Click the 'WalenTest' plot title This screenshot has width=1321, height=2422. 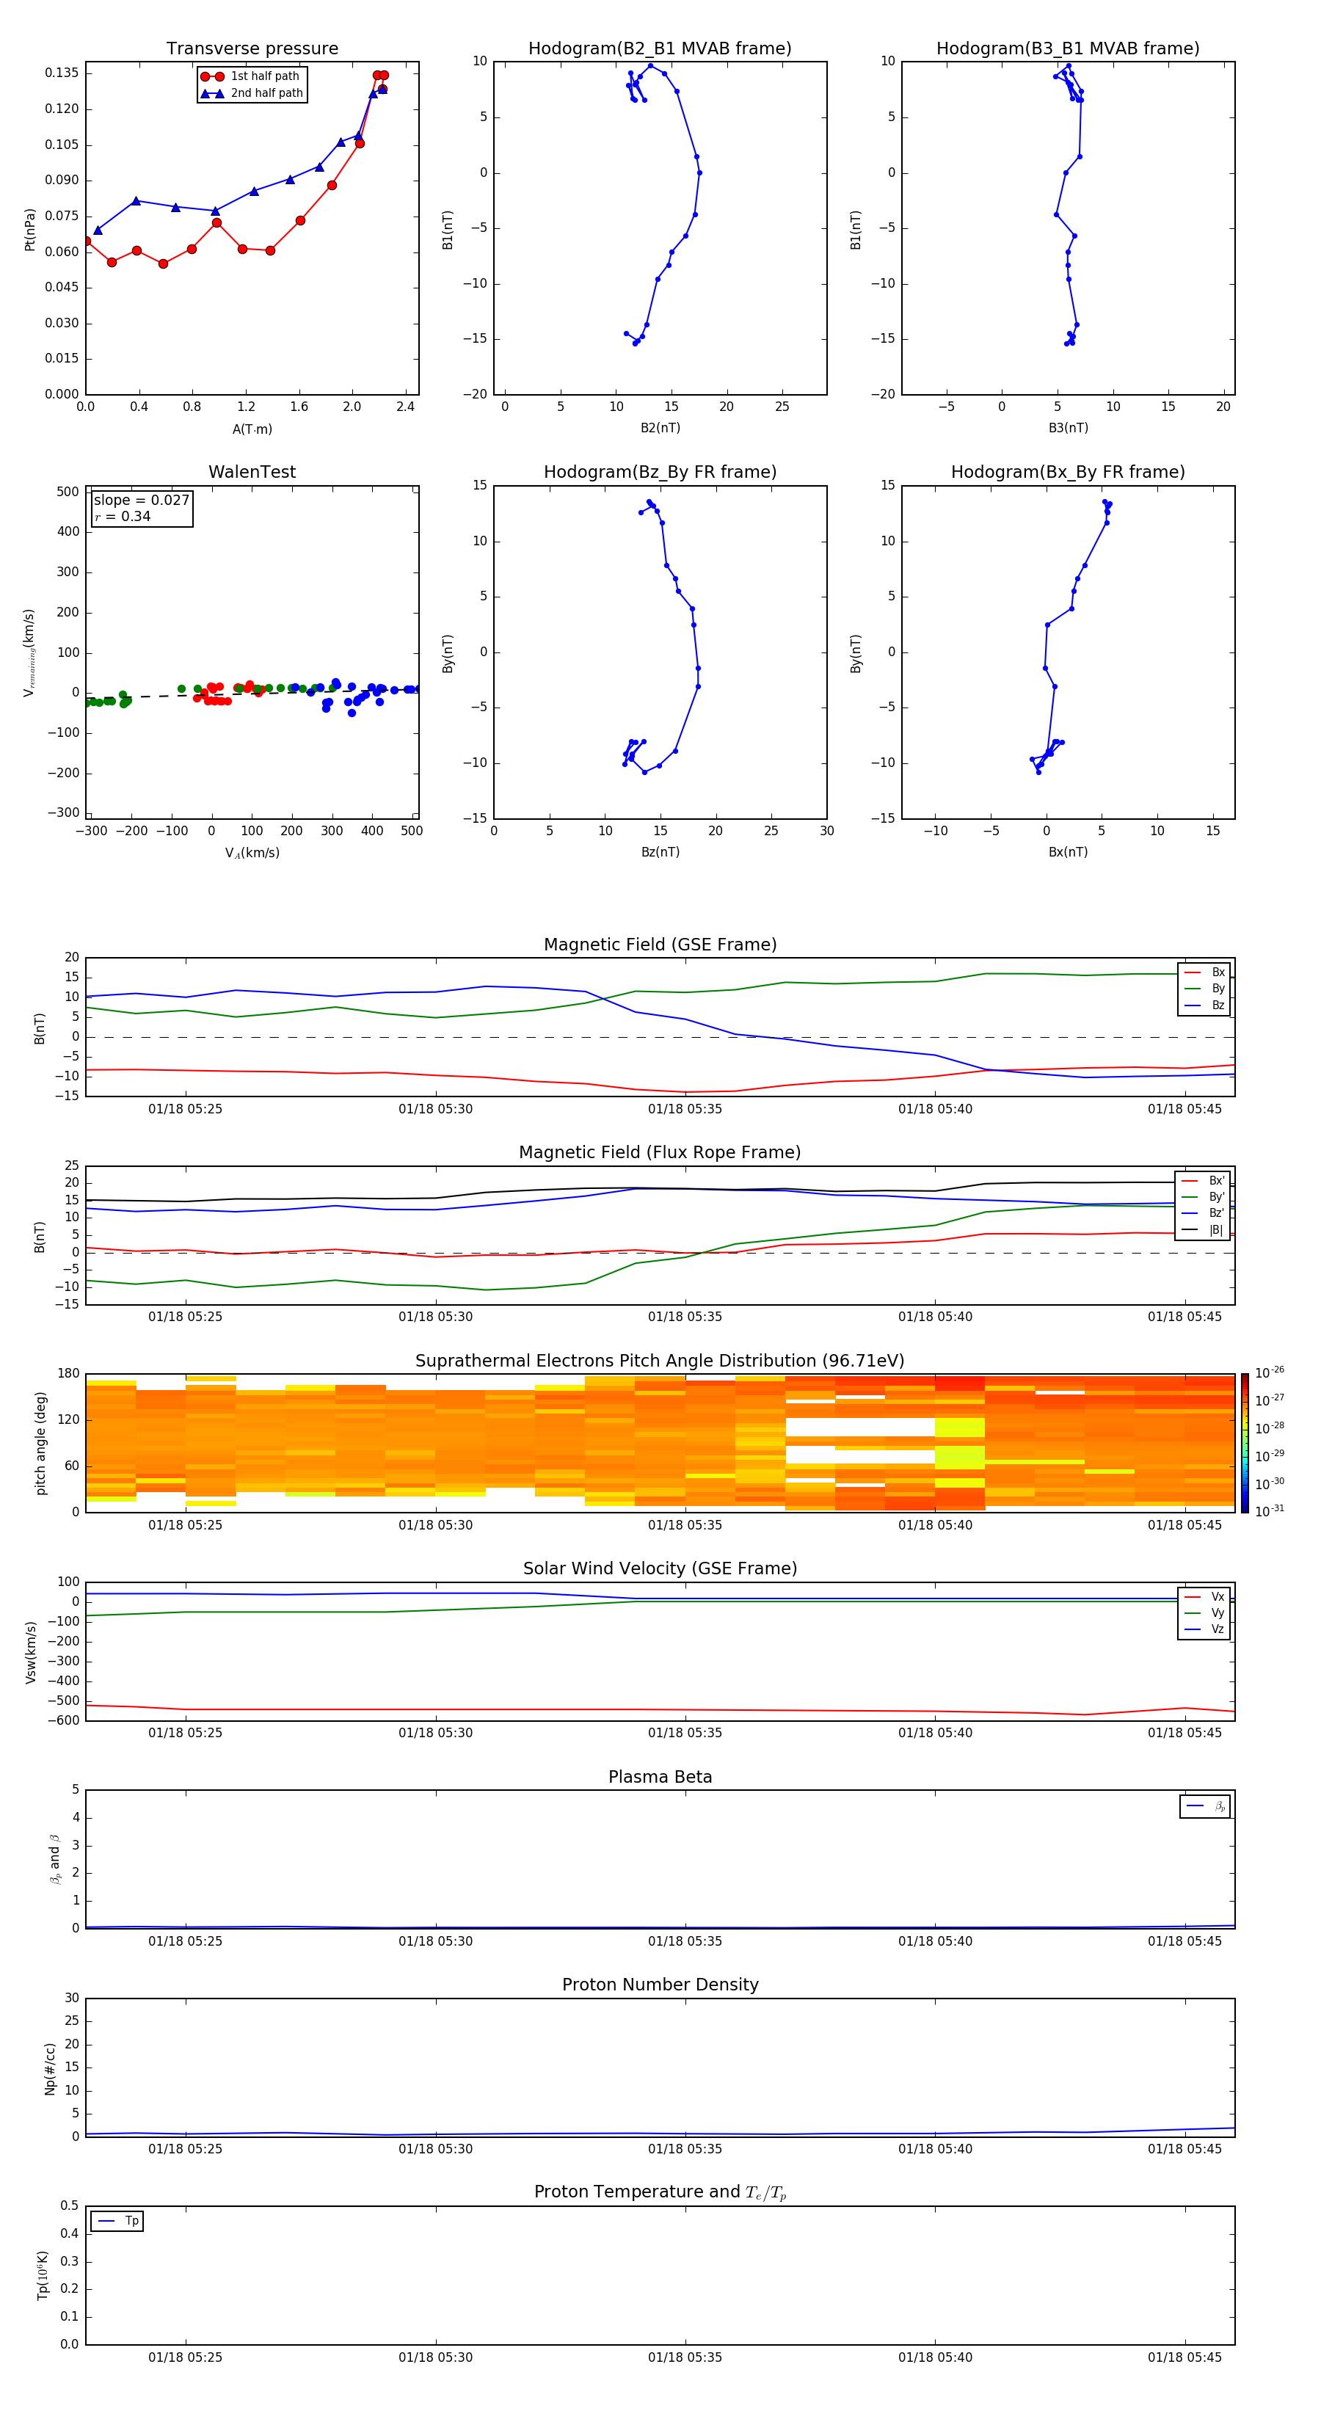click(252, 472)
